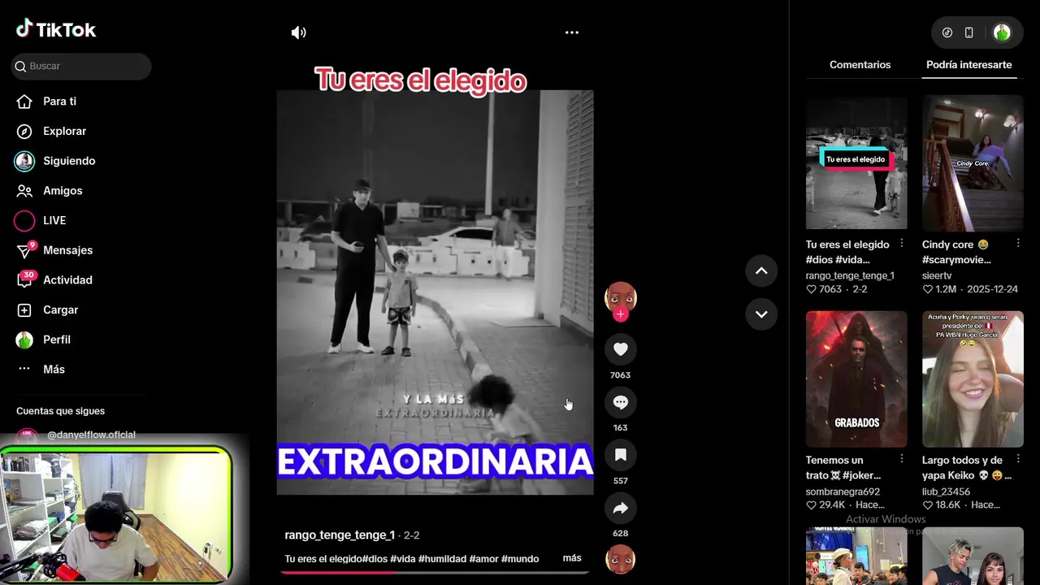Click 'Cindy core' suggested video title
1040x585 pixels.
956,252
